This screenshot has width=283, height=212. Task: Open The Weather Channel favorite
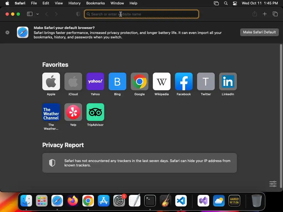click(51, 112)
